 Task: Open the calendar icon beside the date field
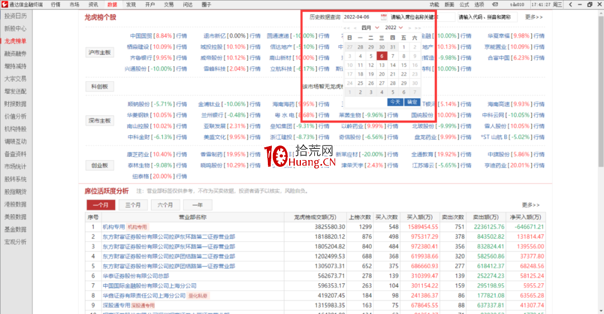pyautogui.click(x=384, y=17)
